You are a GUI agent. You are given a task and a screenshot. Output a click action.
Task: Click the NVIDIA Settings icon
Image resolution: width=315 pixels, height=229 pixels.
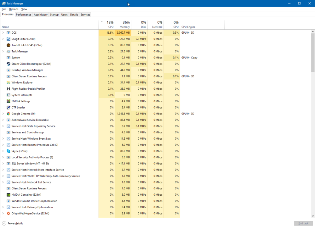9,101
